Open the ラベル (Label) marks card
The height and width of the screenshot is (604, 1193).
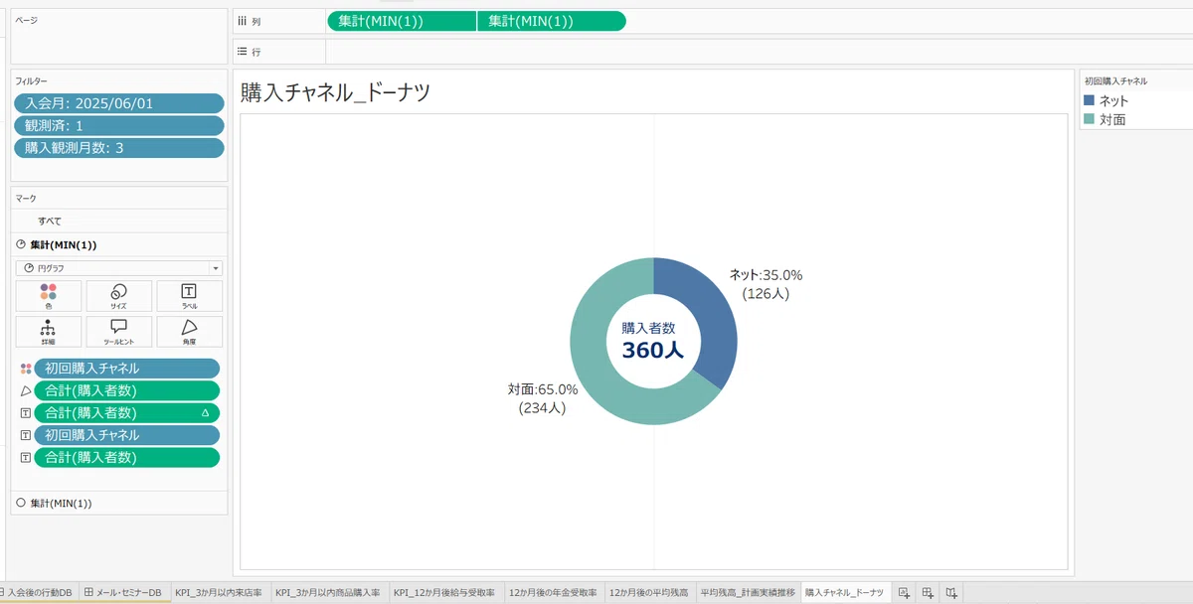point(189,296)
